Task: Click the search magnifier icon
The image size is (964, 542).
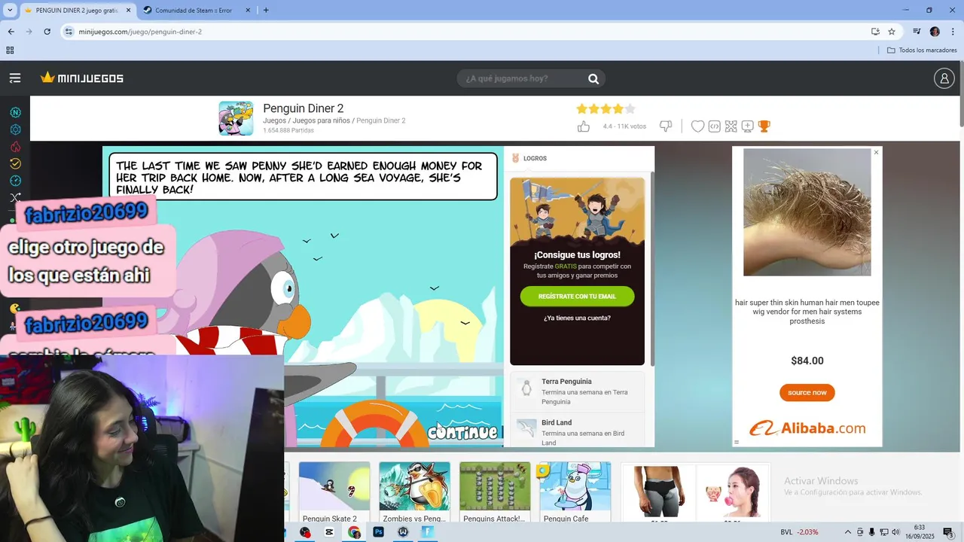Action: [593, 78]
